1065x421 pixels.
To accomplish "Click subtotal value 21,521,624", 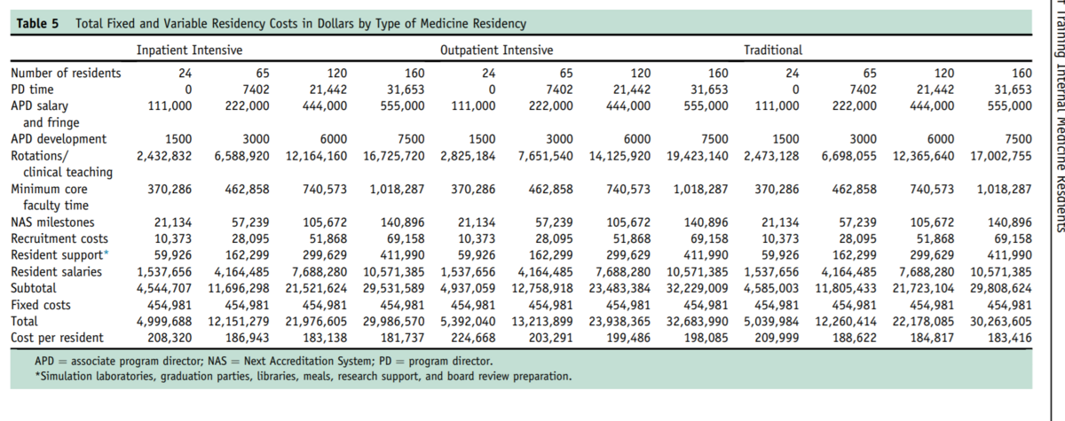I will 316,288.
